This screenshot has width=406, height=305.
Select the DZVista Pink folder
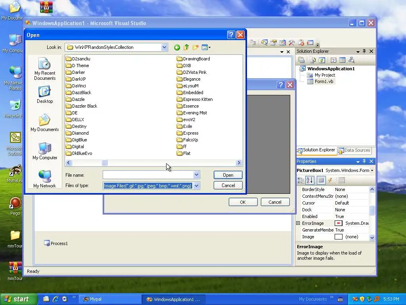point(192,72)
